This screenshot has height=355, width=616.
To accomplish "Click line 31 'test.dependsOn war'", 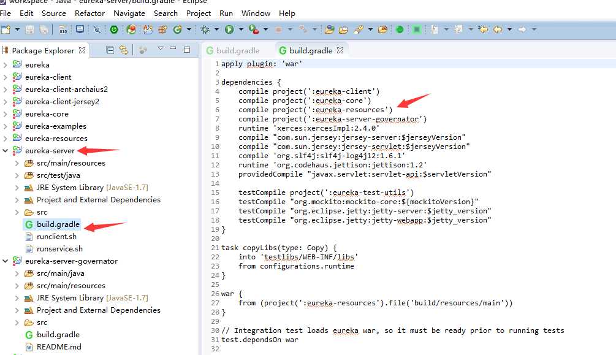I will (259, 340).
